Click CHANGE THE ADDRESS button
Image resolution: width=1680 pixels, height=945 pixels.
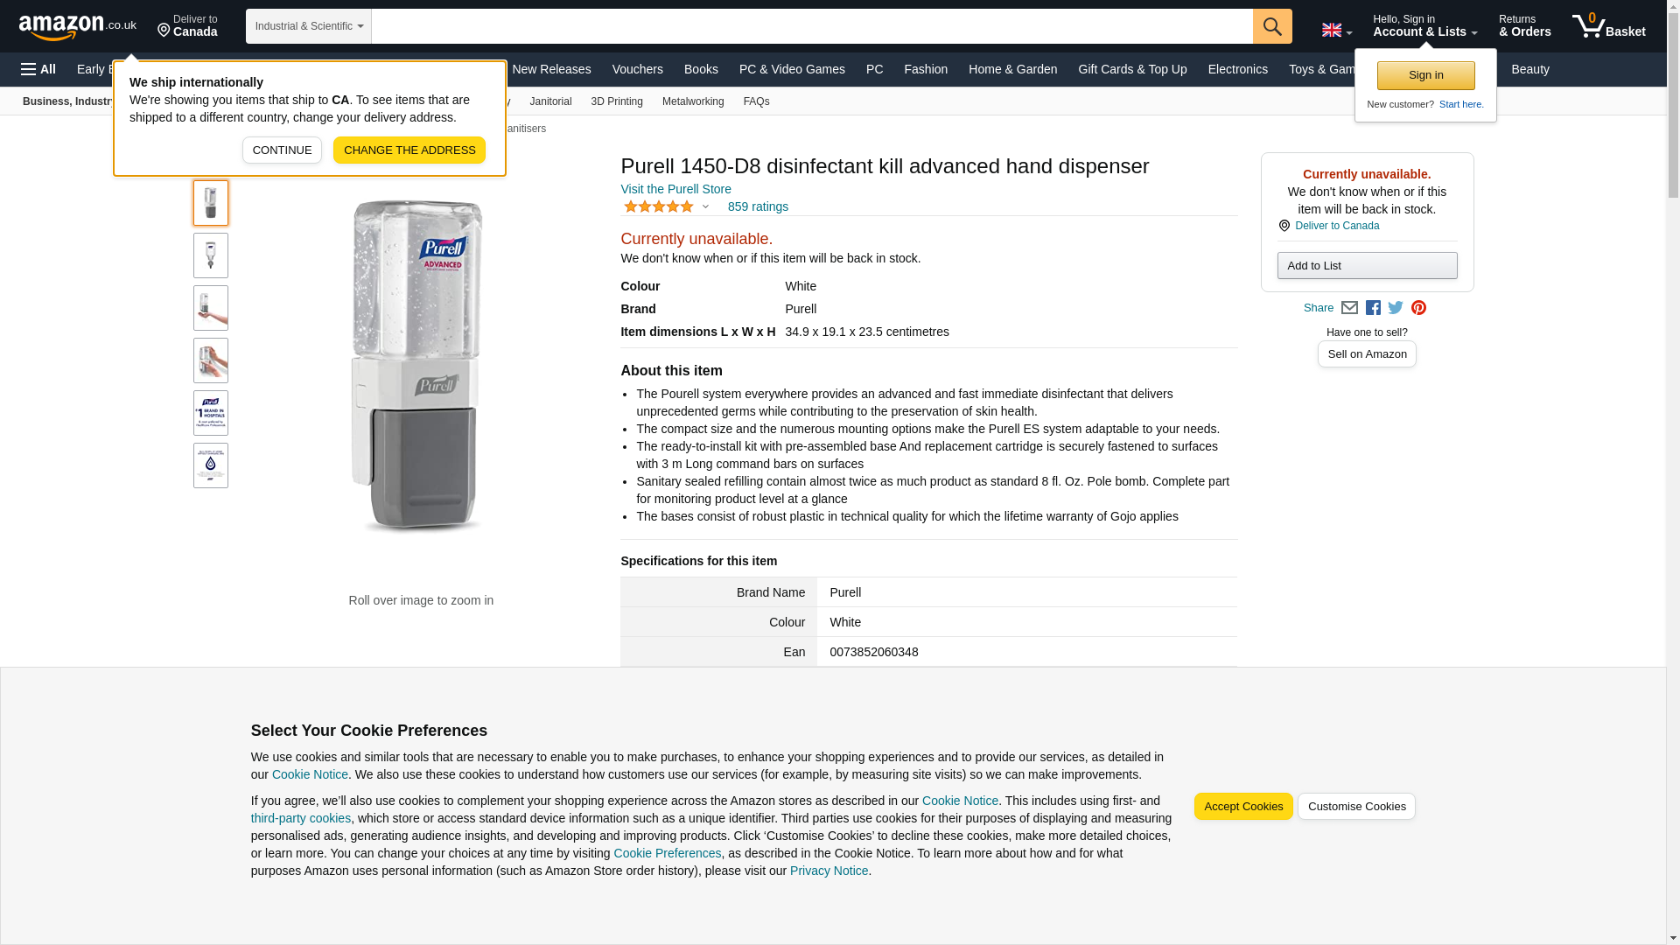click(x=409, y=150)
